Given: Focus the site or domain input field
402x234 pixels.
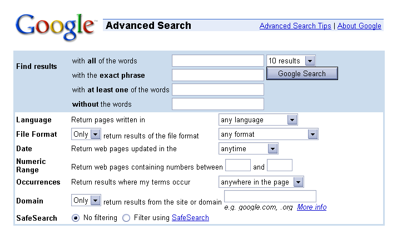Looking at the screenshot, I should click(x=270, y=196).
